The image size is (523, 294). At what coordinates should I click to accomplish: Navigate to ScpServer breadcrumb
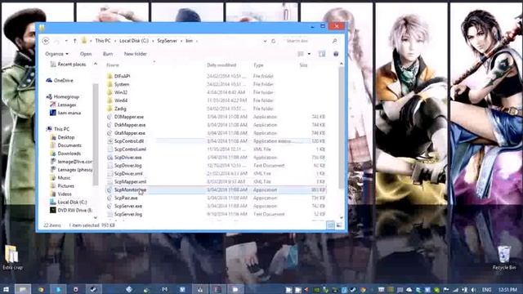point(167,41)
